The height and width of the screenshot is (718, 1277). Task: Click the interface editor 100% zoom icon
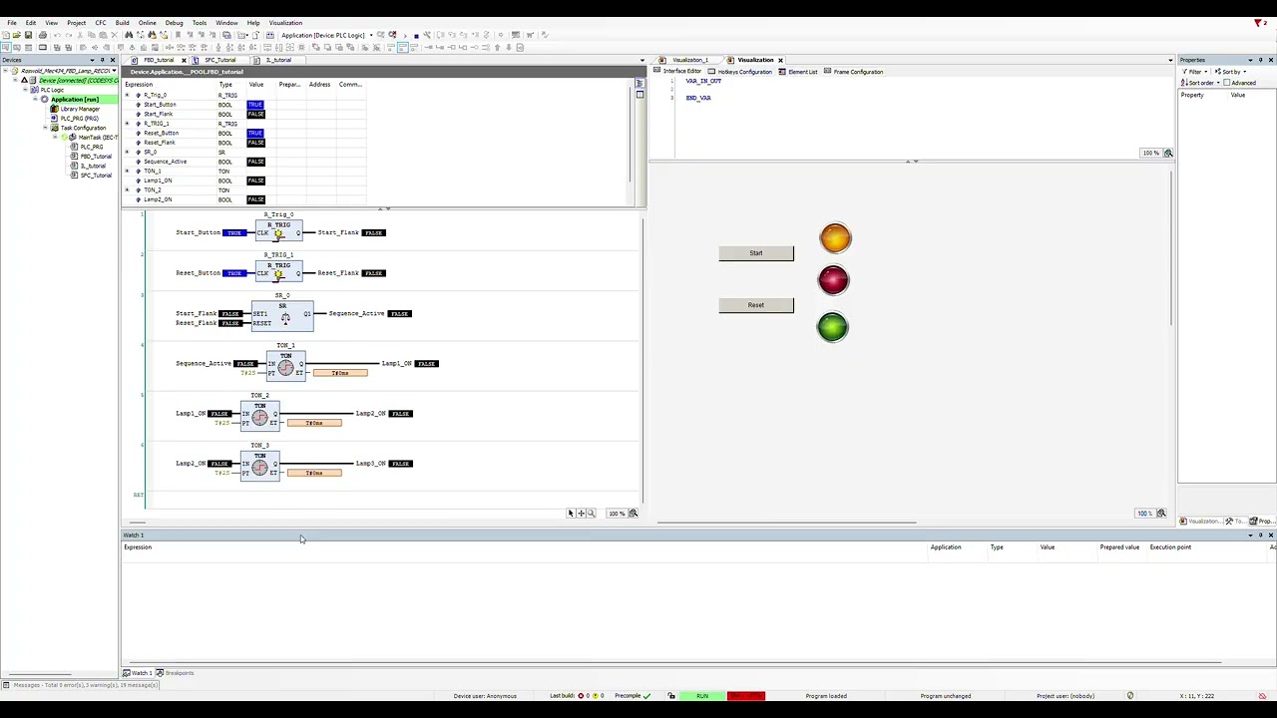pyautogui.click(x=1167, y=154)
